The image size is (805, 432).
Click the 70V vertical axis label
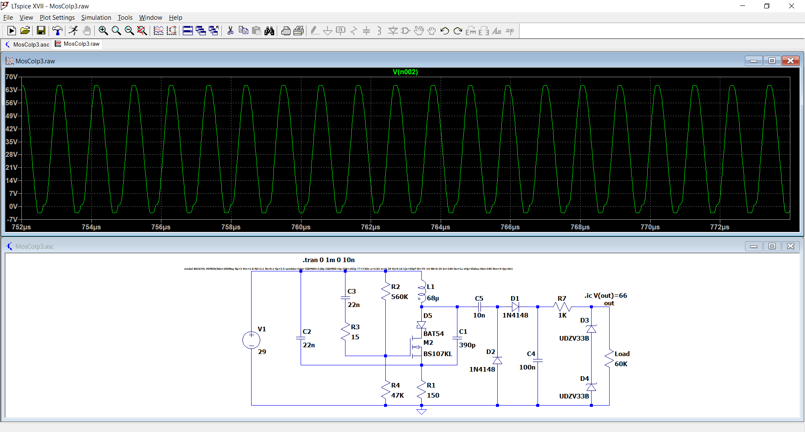point(12,77)
